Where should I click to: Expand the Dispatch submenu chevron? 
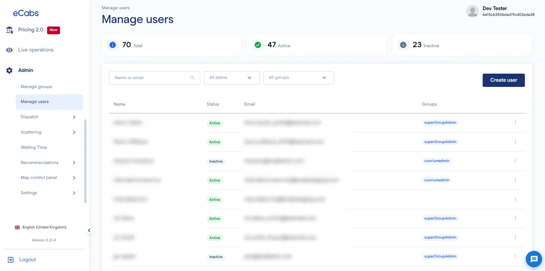pos(74,117)
